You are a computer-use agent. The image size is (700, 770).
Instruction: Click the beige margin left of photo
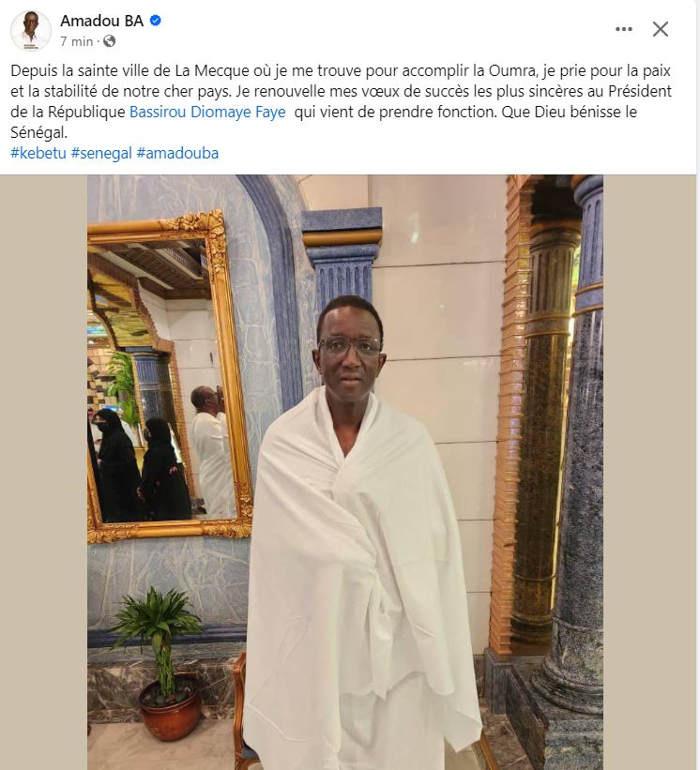click(x=44, y=473)
